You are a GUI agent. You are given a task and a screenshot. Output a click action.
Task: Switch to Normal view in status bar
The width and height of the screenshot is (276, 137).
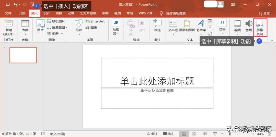pos(184,134)
